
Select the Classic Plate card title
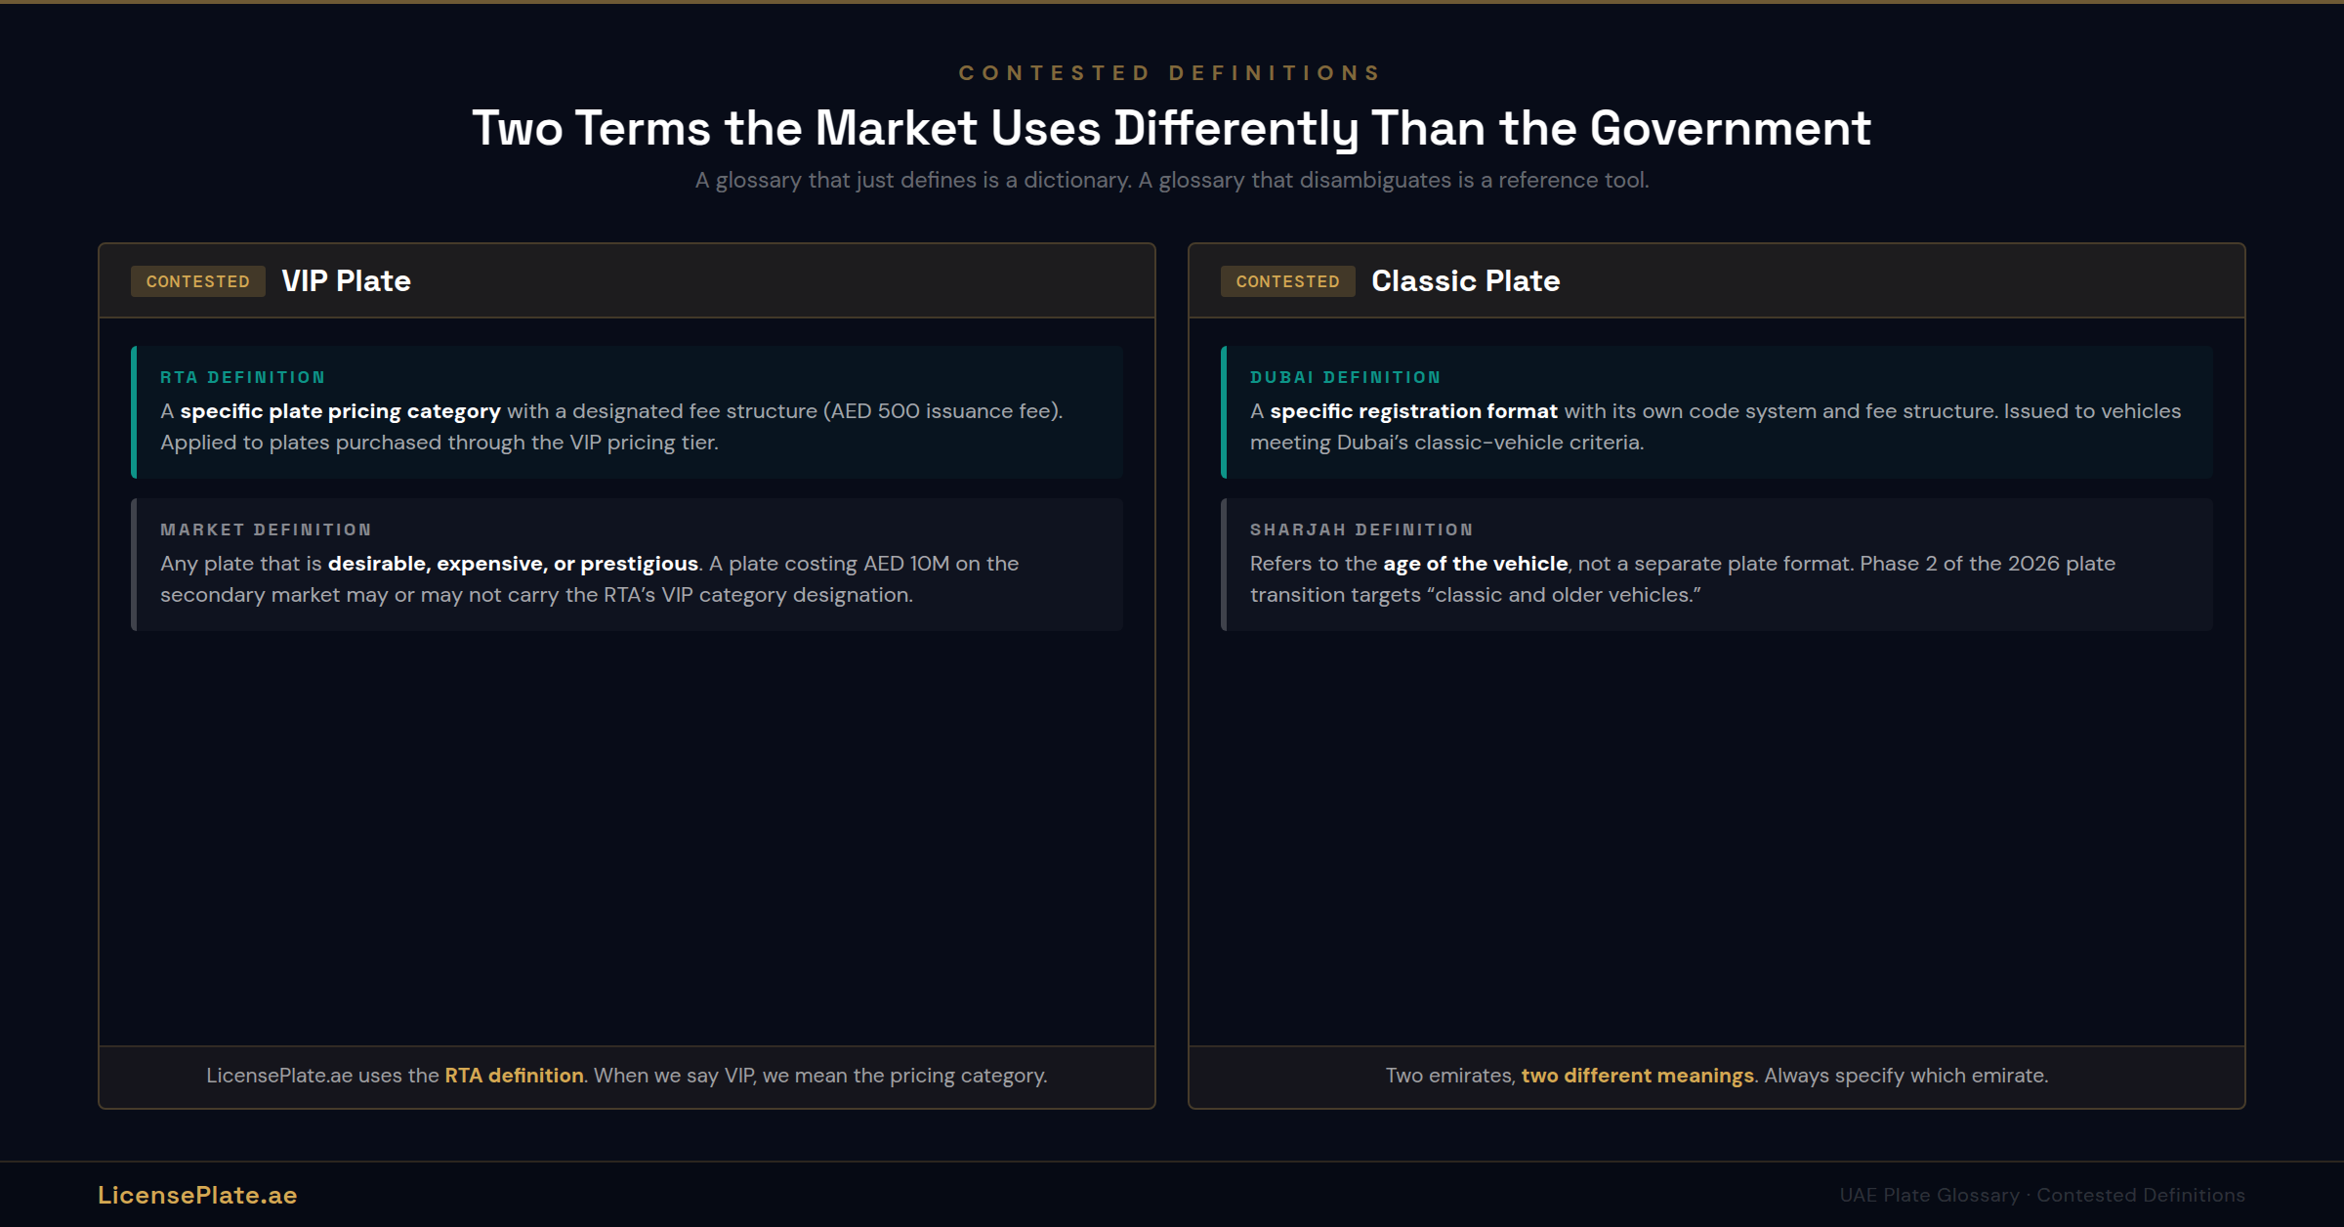coord(1465,281)
